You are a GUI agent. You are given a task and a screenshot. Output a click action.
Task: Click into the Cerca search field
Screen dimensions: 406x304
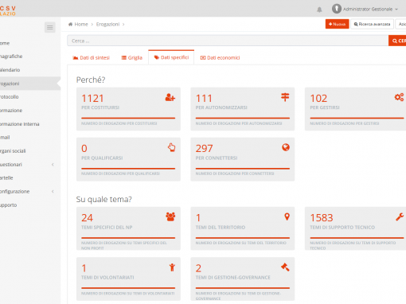228,41
